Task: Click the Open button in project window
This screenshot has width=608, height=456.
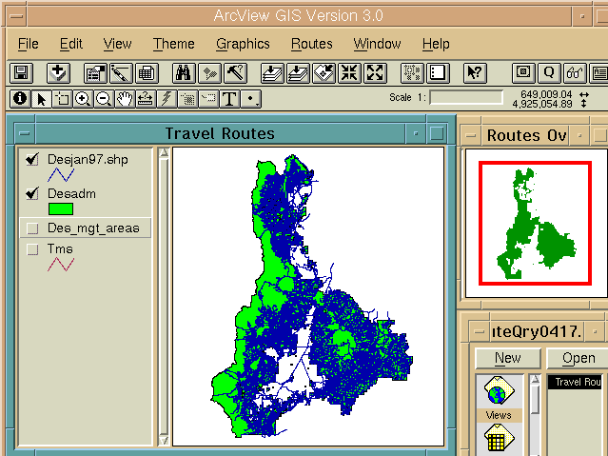Action: (578, 358)
